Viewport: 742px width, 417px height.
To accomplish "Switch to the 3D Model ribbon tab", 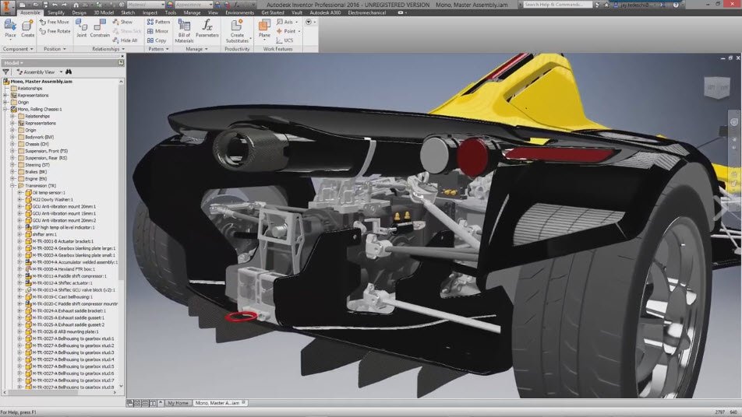I will tap(104, 12).
